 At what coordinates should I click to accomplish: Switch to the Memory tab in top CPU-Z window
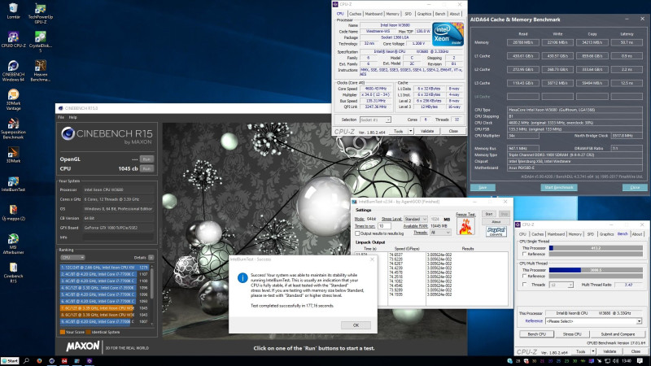click(392, 14)
